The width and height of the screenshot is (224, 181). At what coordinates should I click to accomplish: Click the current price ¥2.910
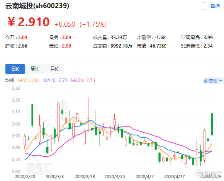(29, 22)
